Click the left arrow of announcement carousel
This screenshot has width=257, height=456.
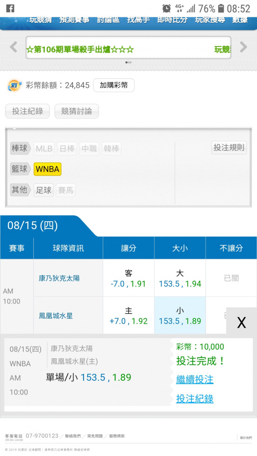[13, 47]
